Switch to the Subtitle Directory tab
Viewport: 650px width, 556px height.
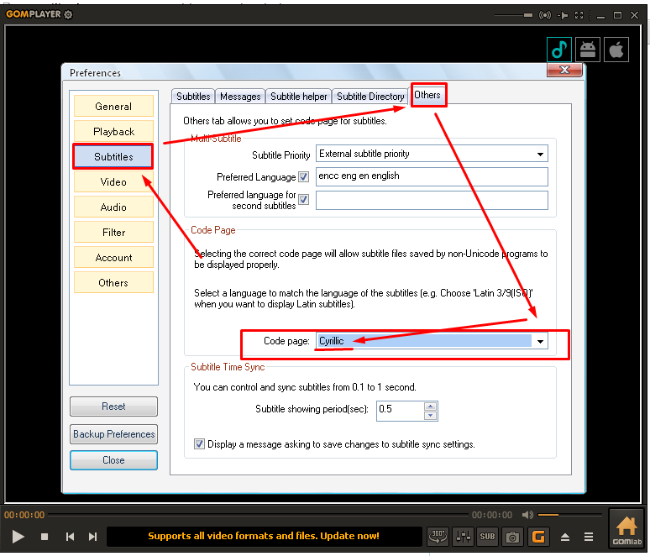(x=370, y=97)
